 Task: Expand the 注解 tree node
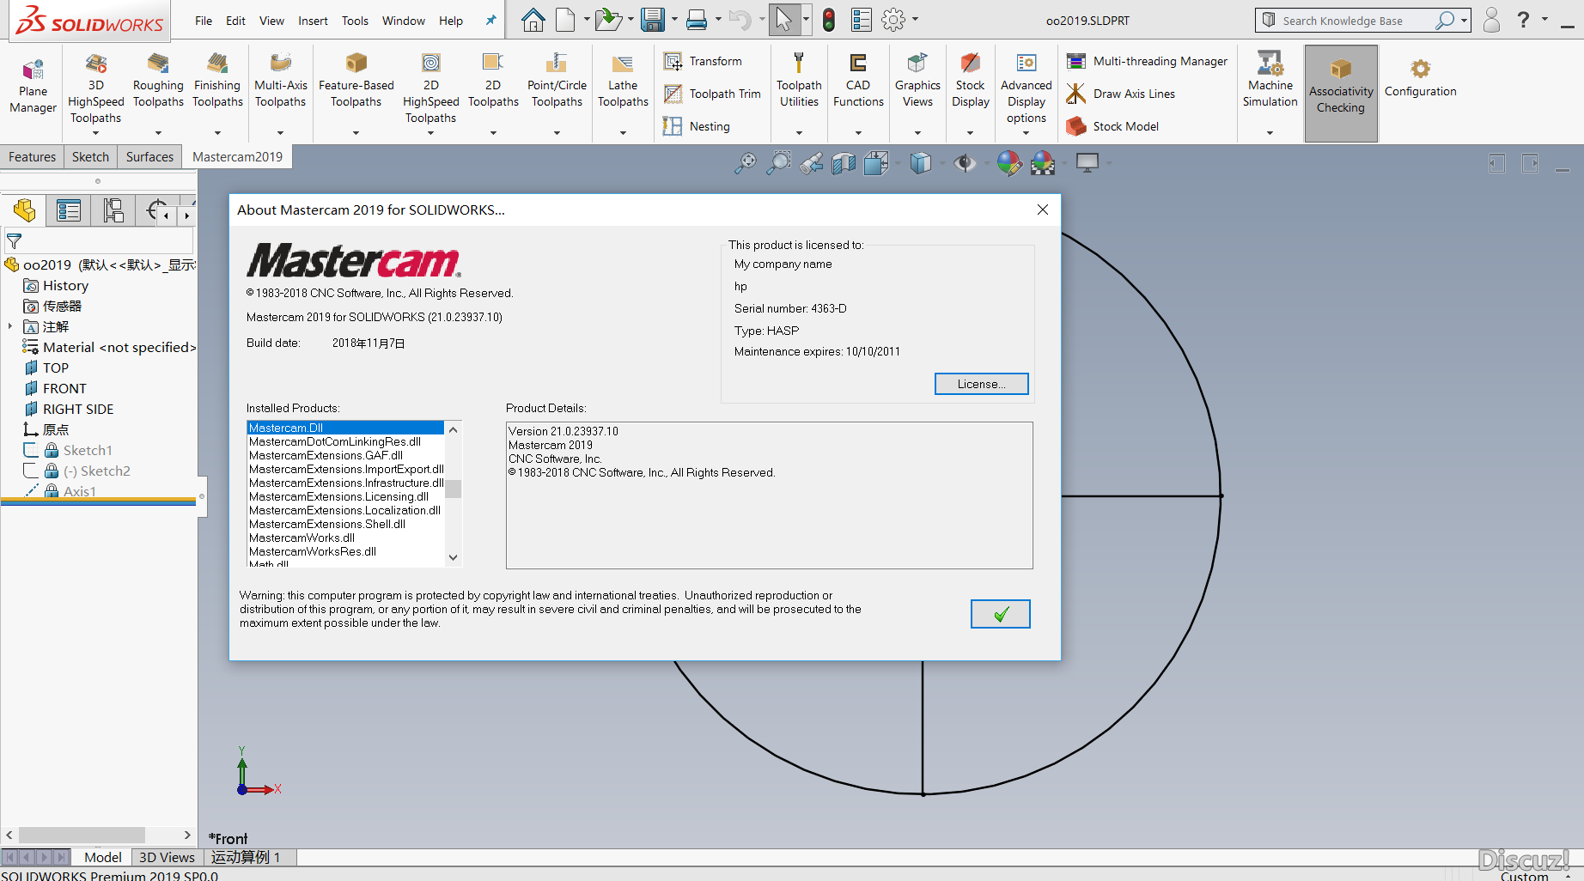coord(10,326)
